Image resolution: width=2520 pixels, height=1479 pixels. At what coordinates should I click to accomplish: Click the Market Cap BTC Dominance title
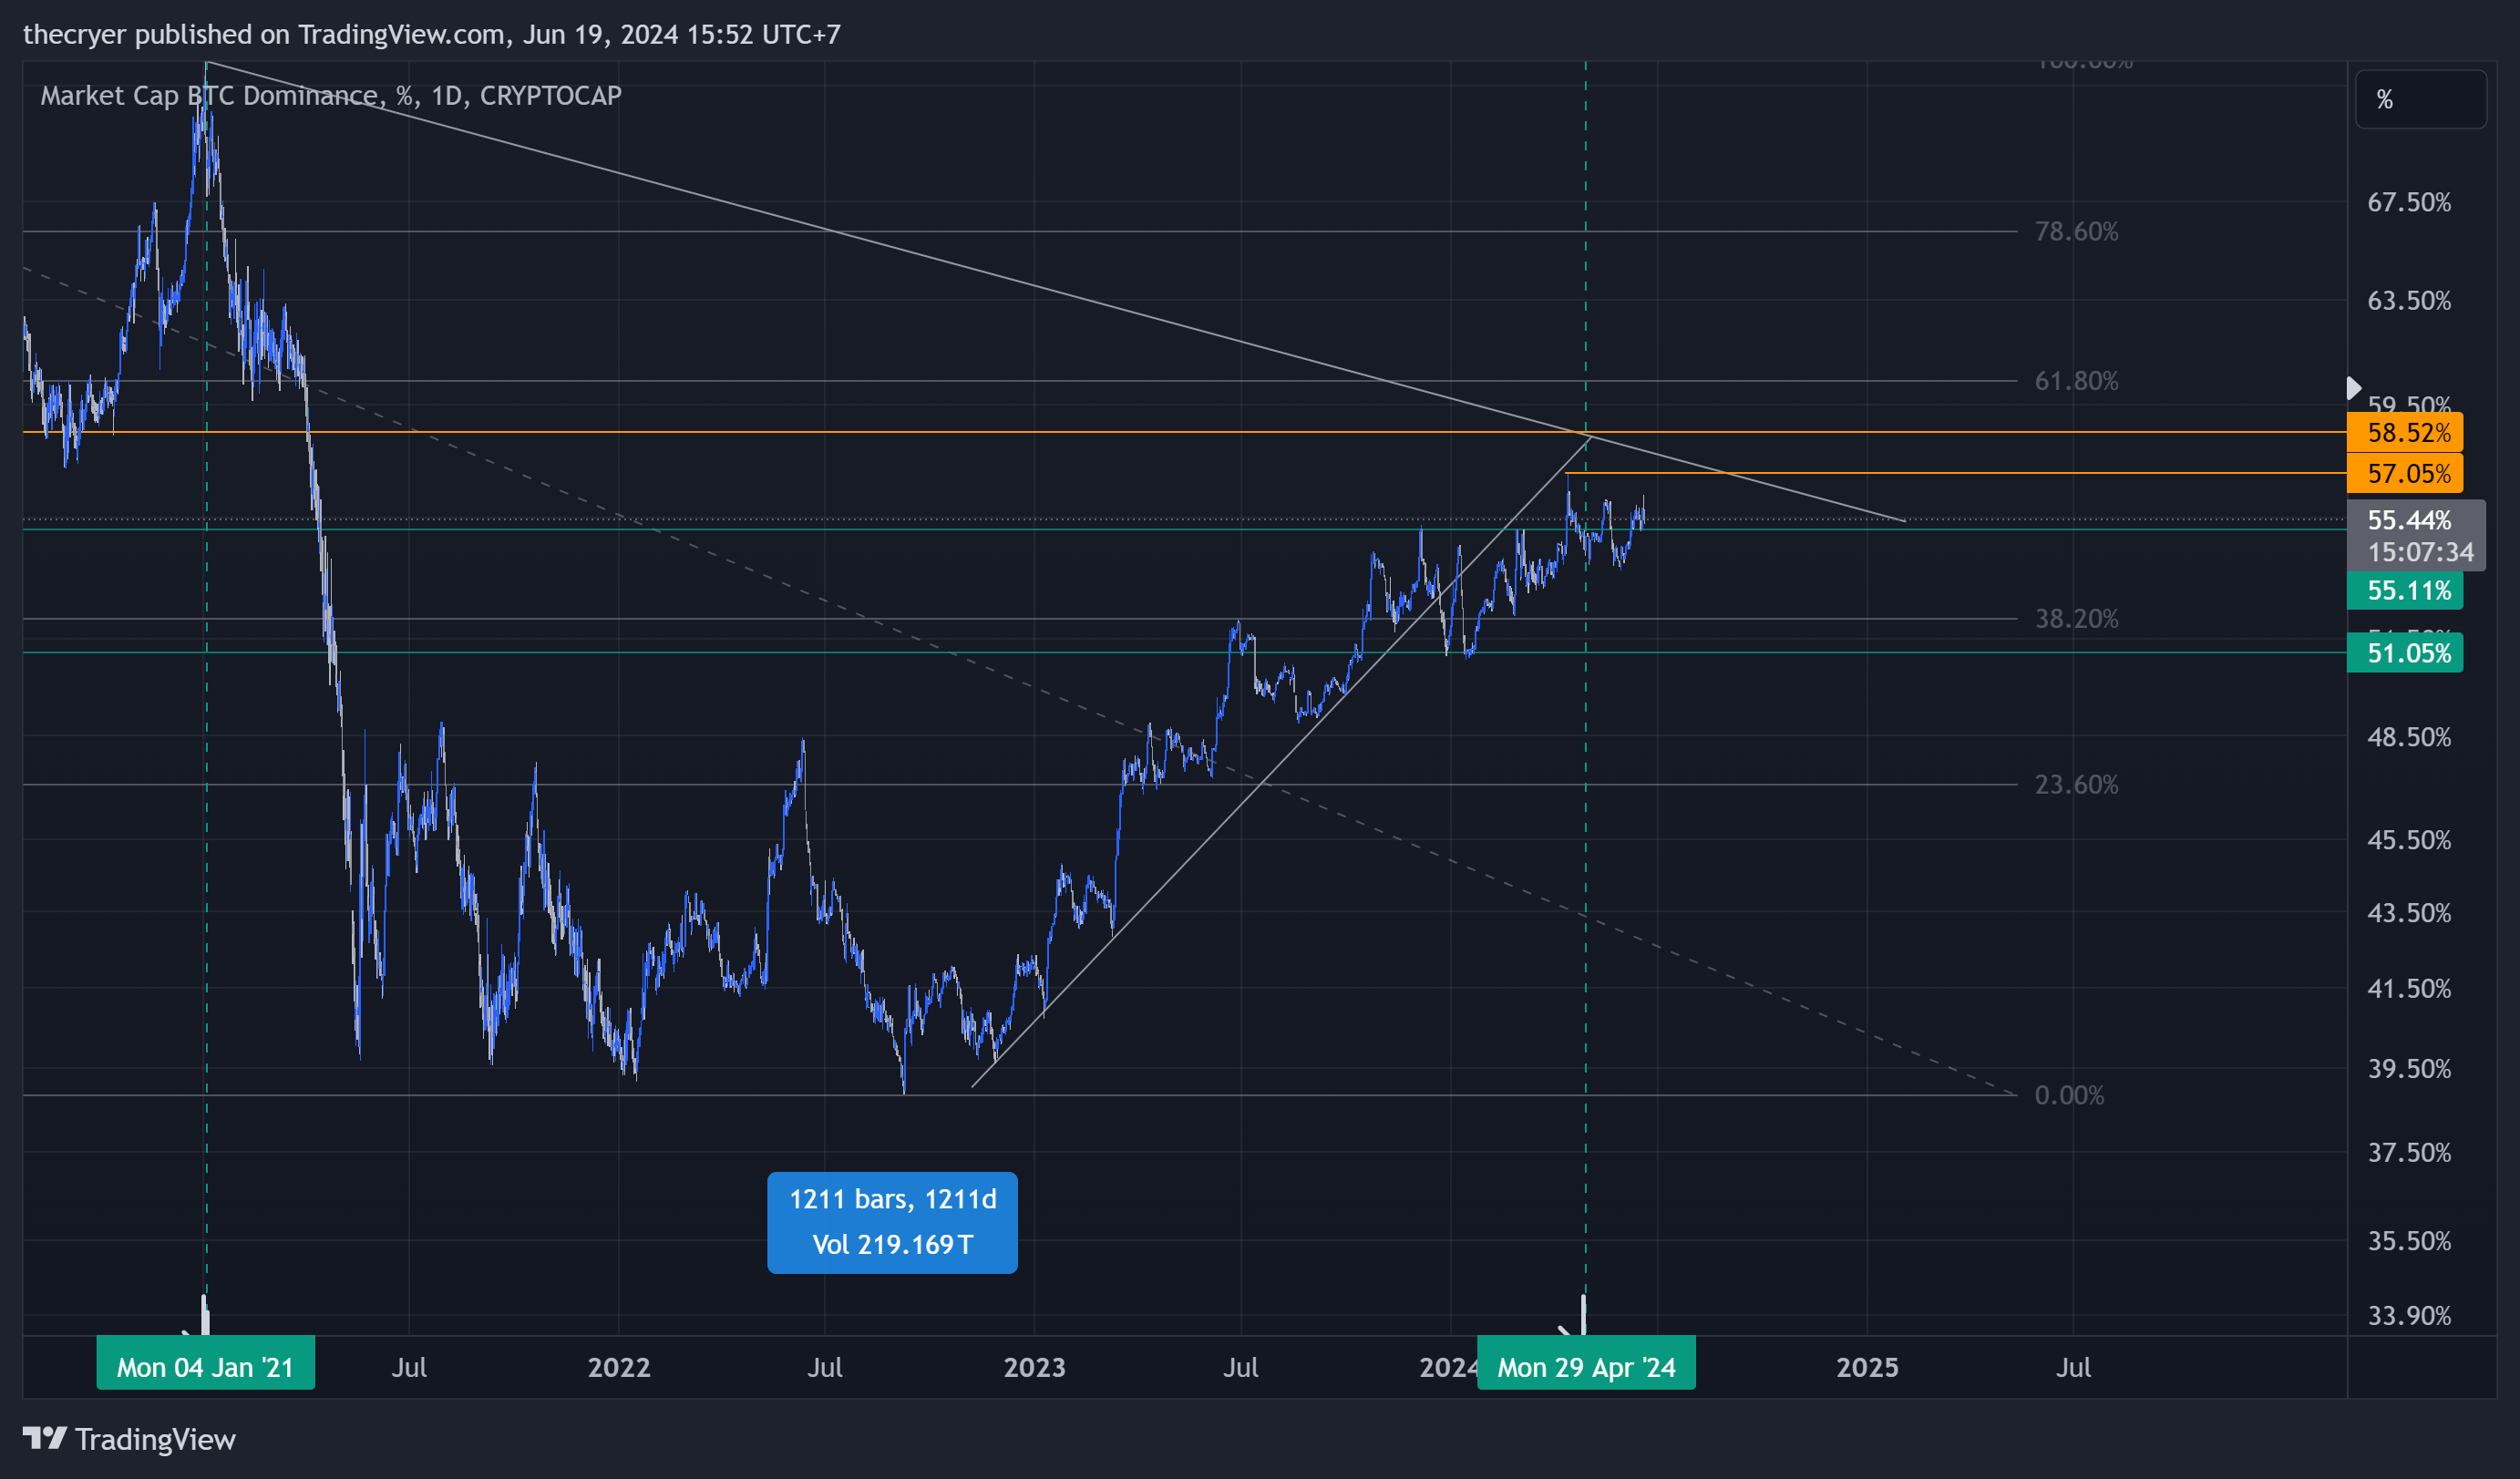(331, 96)
